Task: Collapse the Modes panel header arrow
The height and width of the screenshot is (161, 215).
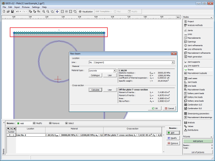Action: point(212,17)
